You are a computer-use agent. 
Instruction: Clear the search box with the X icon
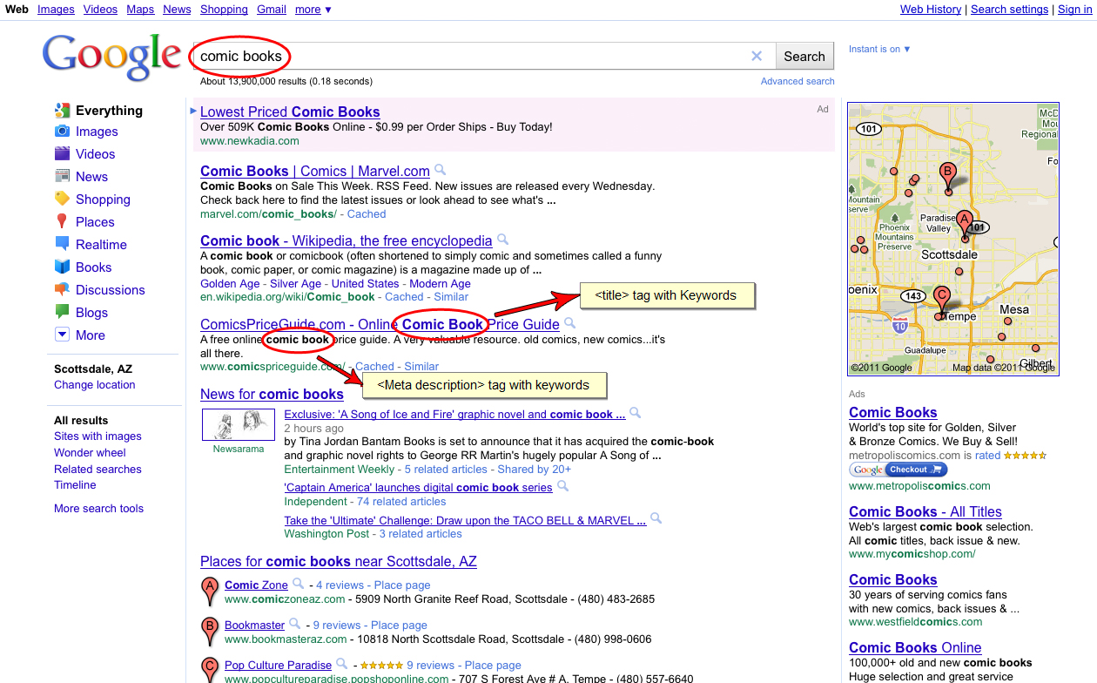pyautogui.click(x=757, y=55)
